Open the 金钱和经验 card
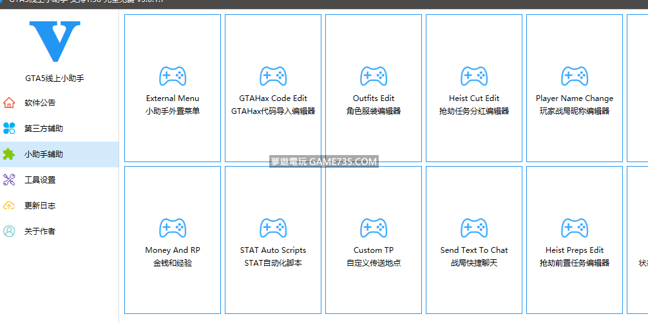 click(x=173, y=240)
